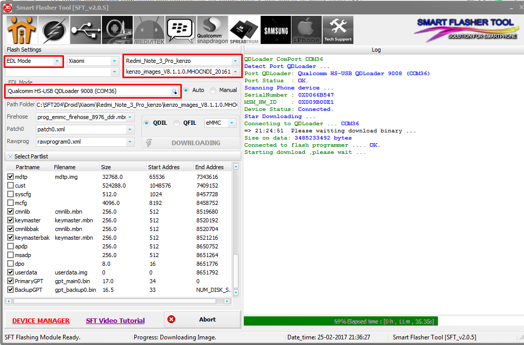Expand the Patch0 file dropdown
The image size is (524, 345).
point(130,129)
